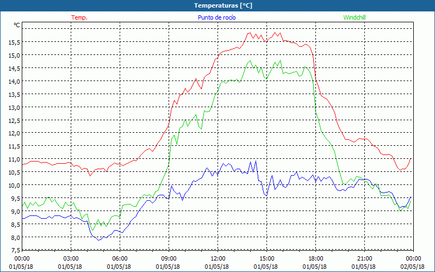Click the 14,0 y-axis value
435x272 pixels.
14,81
